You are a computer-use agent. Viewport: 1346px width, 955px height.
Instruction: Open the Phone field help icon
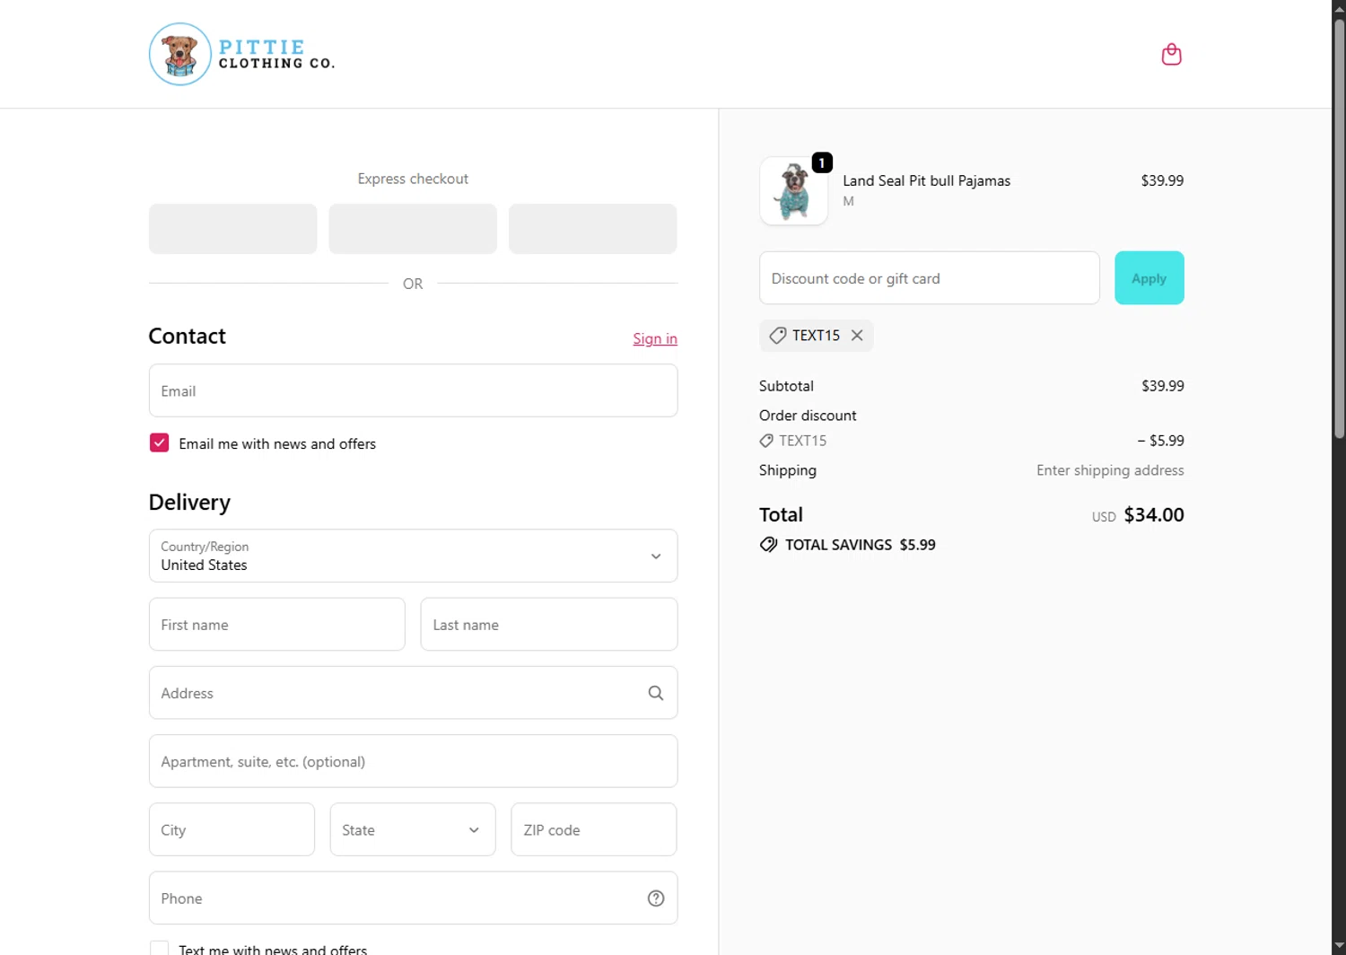coord(656,898)
